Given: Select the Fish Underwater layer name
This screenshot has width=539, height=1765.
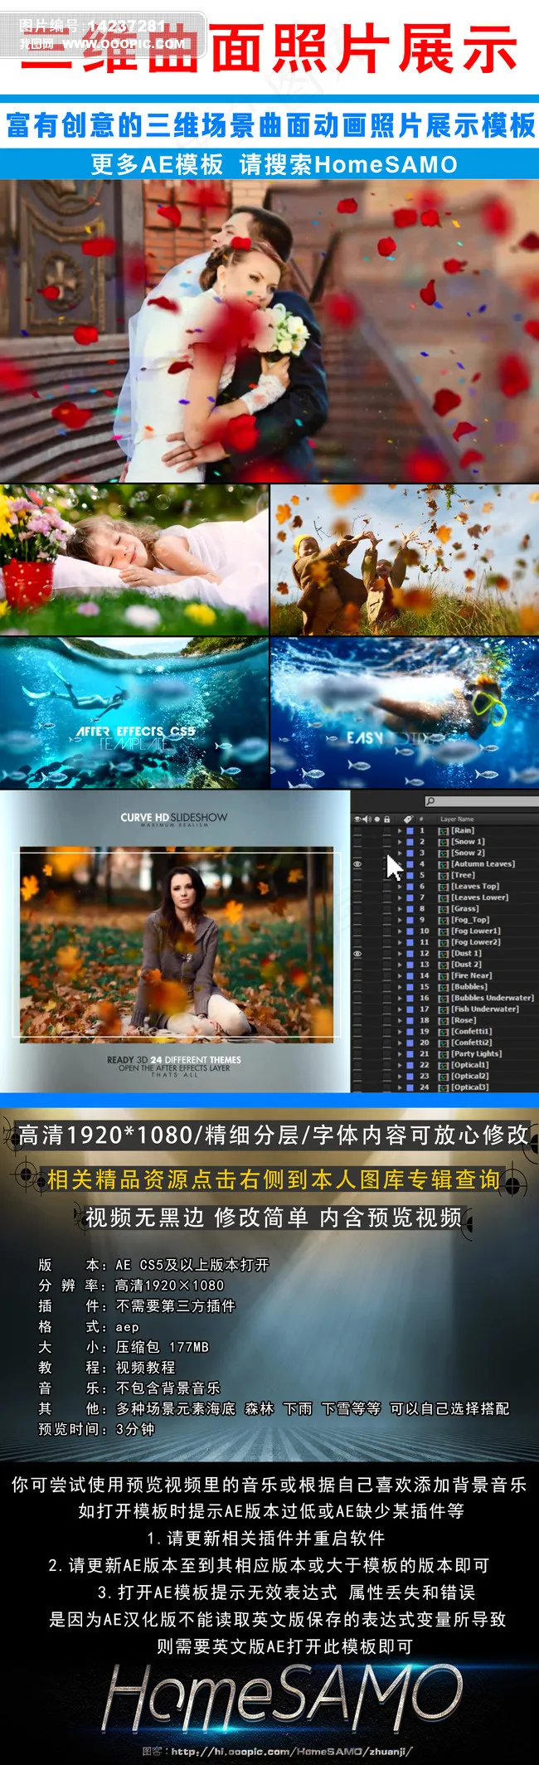Looking at the screenshot, I should [485, 1009].
